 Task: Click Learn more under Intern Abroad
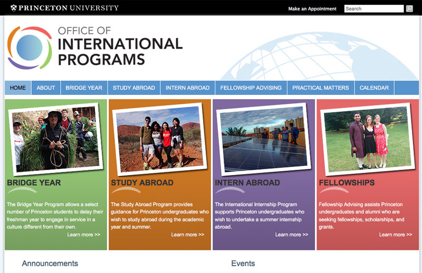pos(292,235)
